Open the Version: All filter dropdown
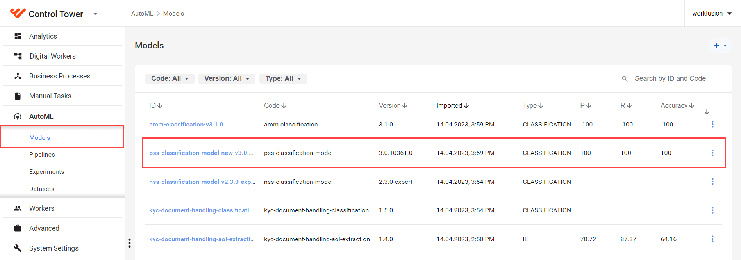 [227, 78]
